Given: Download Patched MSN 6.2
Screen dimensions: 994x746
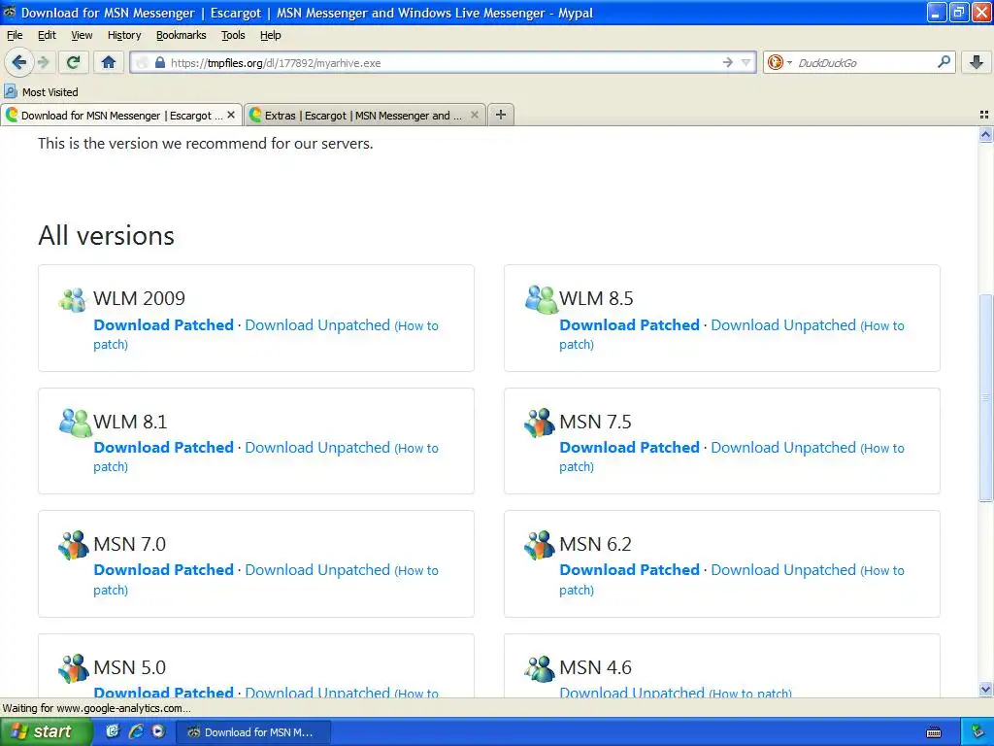Looking at the screenshot, I should coord(629,569).
